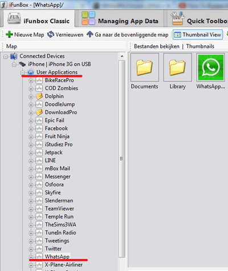
Task: Click the Slenderman app icon
Action: coord(39,200)
